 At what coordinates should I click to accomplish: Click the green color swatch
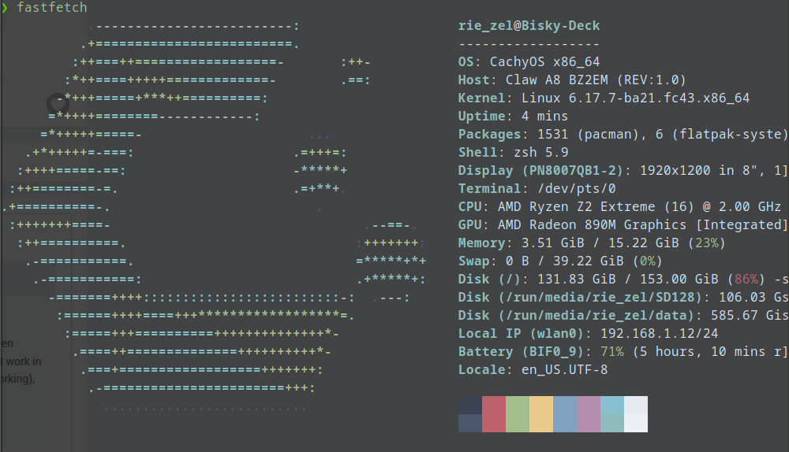(517, 413)
